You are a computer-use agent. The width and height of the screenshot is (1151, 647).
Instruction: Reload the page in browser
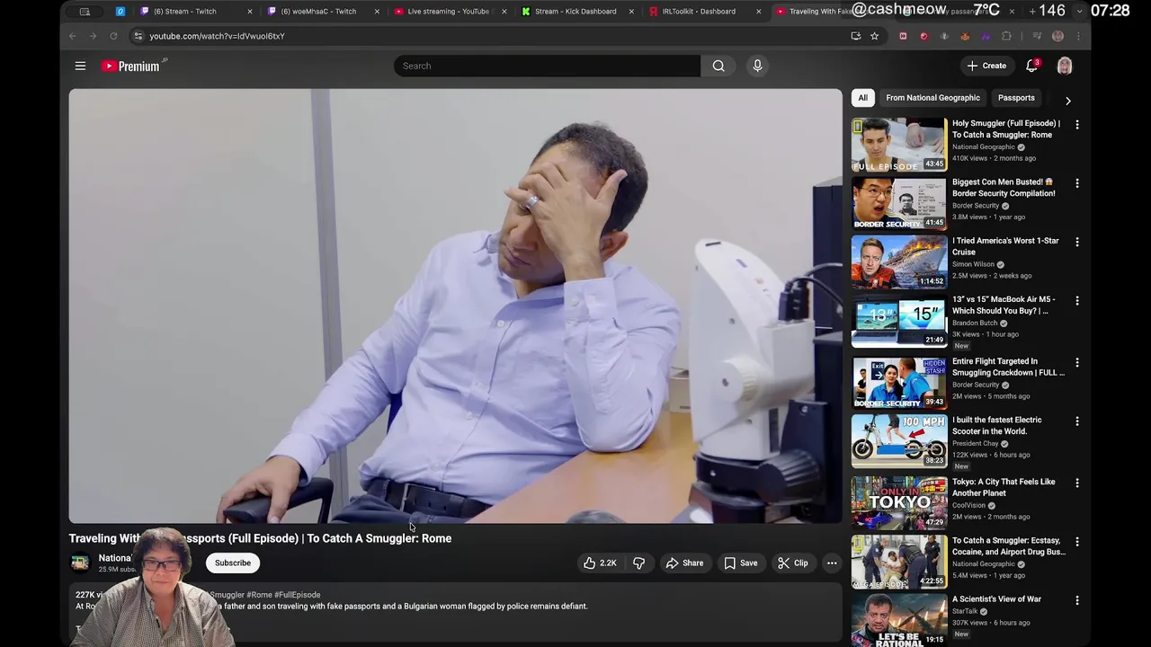(113, 36)
